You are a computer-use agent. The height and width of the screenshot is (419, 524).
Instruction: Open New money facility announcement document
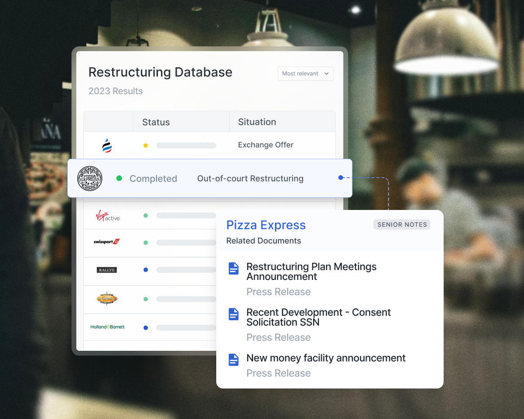(x=326, y=358)
